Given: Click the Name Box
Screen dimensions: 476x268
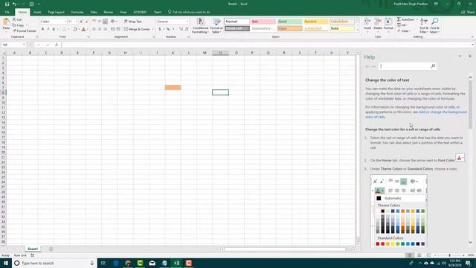Looking at the screenshot, I should 13,45.
